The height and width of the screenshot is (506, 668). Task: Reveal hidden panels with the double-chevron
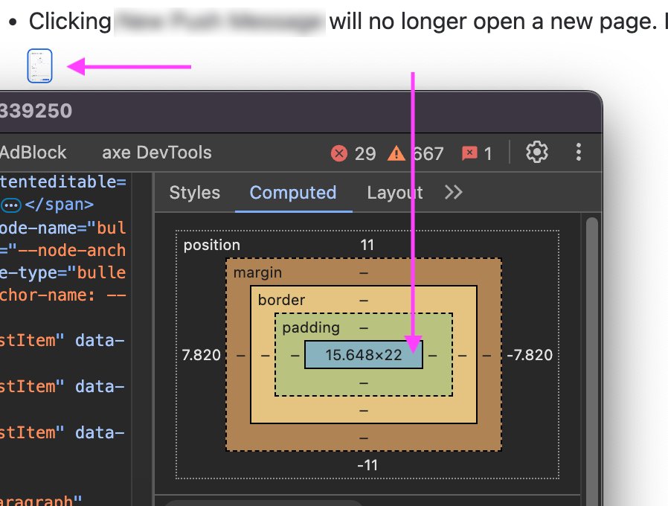click(x=453, y=192)
